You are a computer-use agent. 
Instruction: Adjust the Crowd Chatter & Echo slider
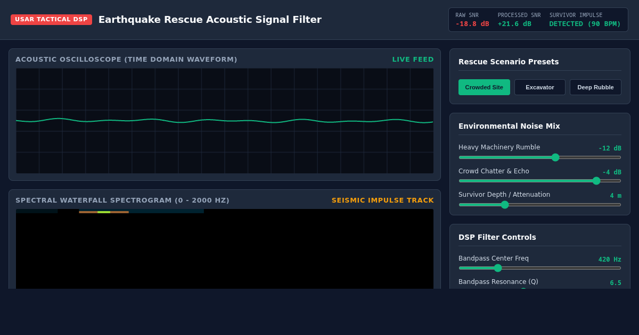point(540,181)
